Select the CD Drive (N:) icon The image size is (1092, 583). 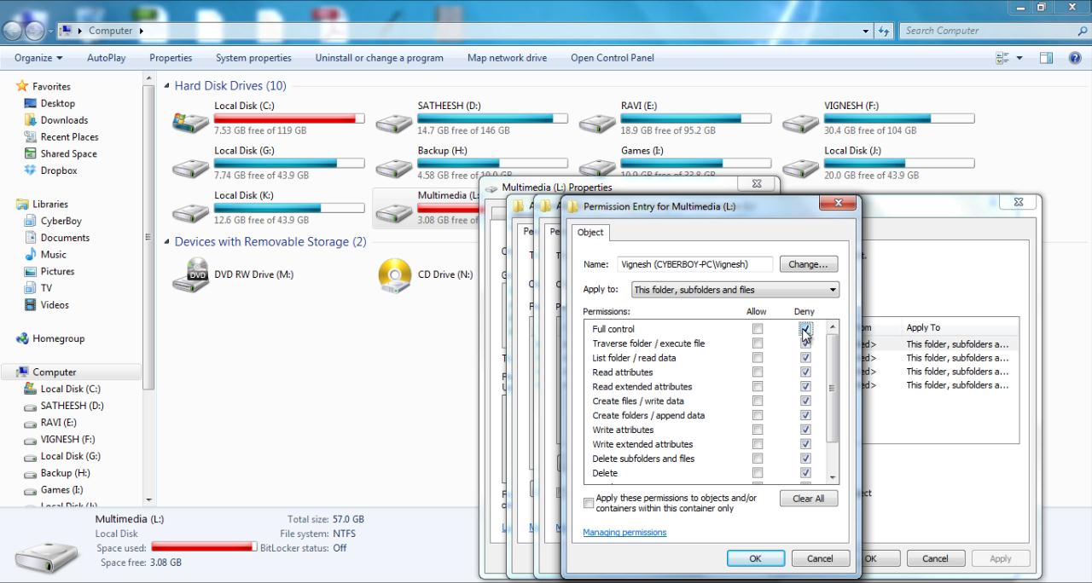click(395, 275)
